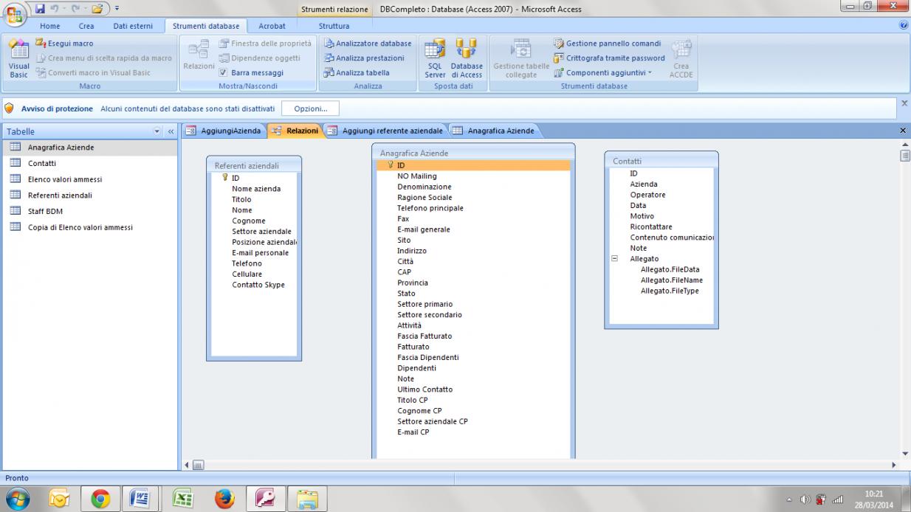Click vertical scrollbar down arrow
The height and width of the screenshot is (512, 911).
coord(905,454)
